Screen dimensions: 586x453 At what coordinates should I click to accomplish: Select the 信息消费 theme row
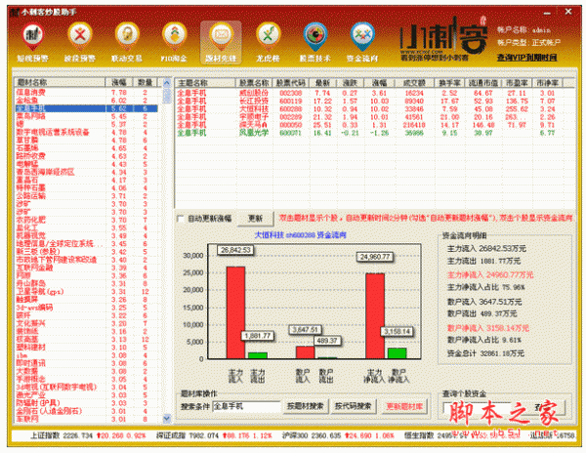[x=86, y=92]
